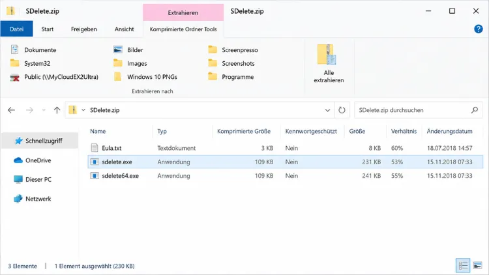Screen dimensions: 489x275
Task: Extract to the Screenshots folder
Action: click(231, 63)
